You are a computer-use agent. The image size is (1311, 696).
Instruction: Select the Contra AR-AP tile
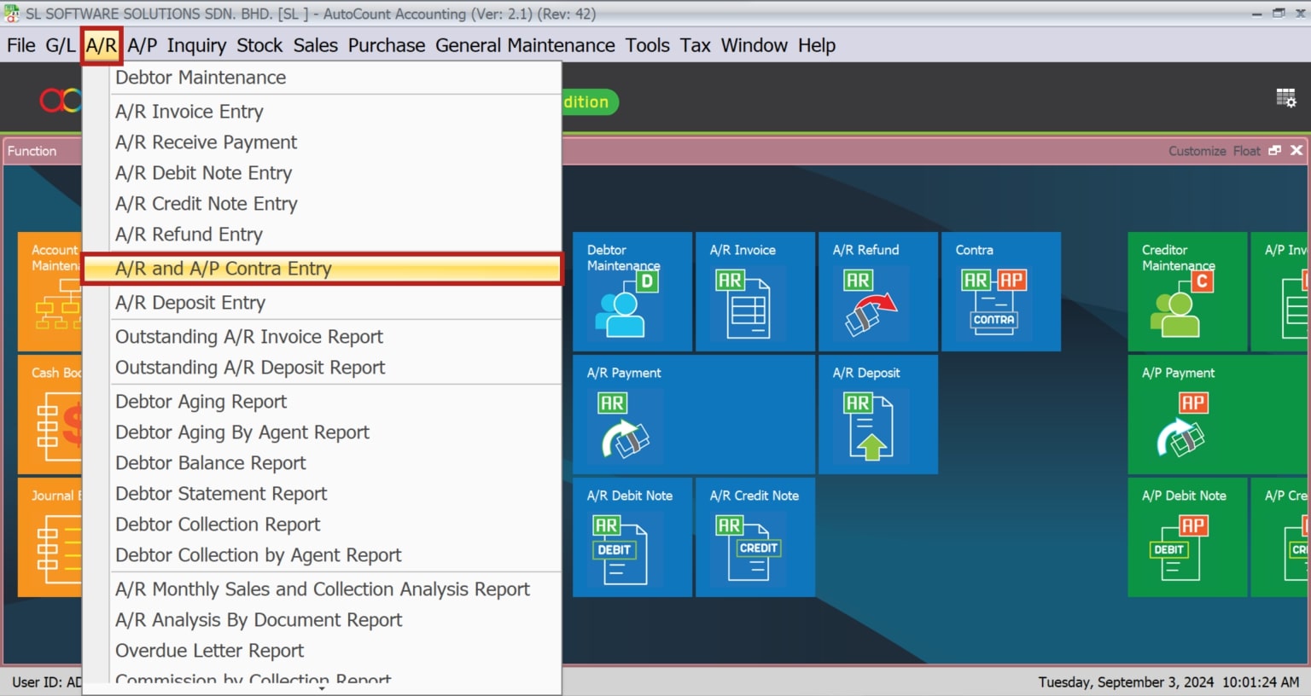coord(1000,292)
